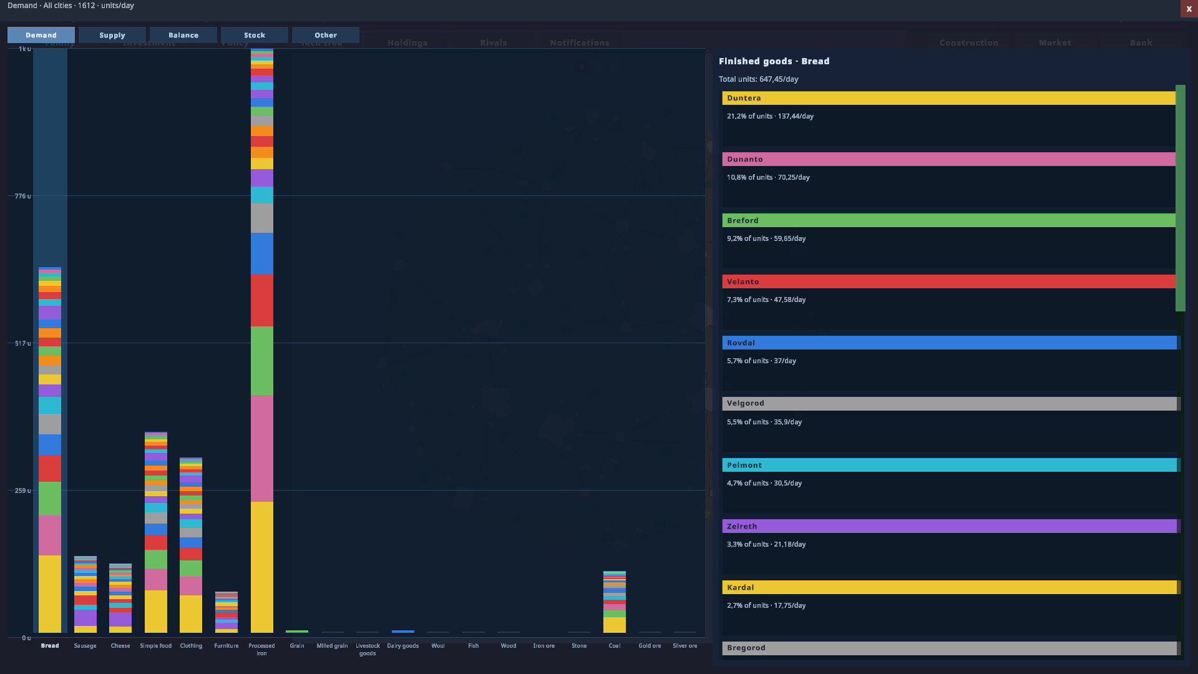Click Dunanto's 70,25/day share text
The width and height of the screenshot is (1198, 674).
pyautogui.click(x=768, y=177)
